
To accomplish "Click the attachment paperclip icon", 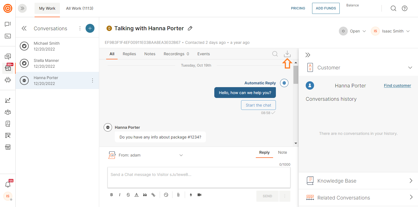I will 178,195.
